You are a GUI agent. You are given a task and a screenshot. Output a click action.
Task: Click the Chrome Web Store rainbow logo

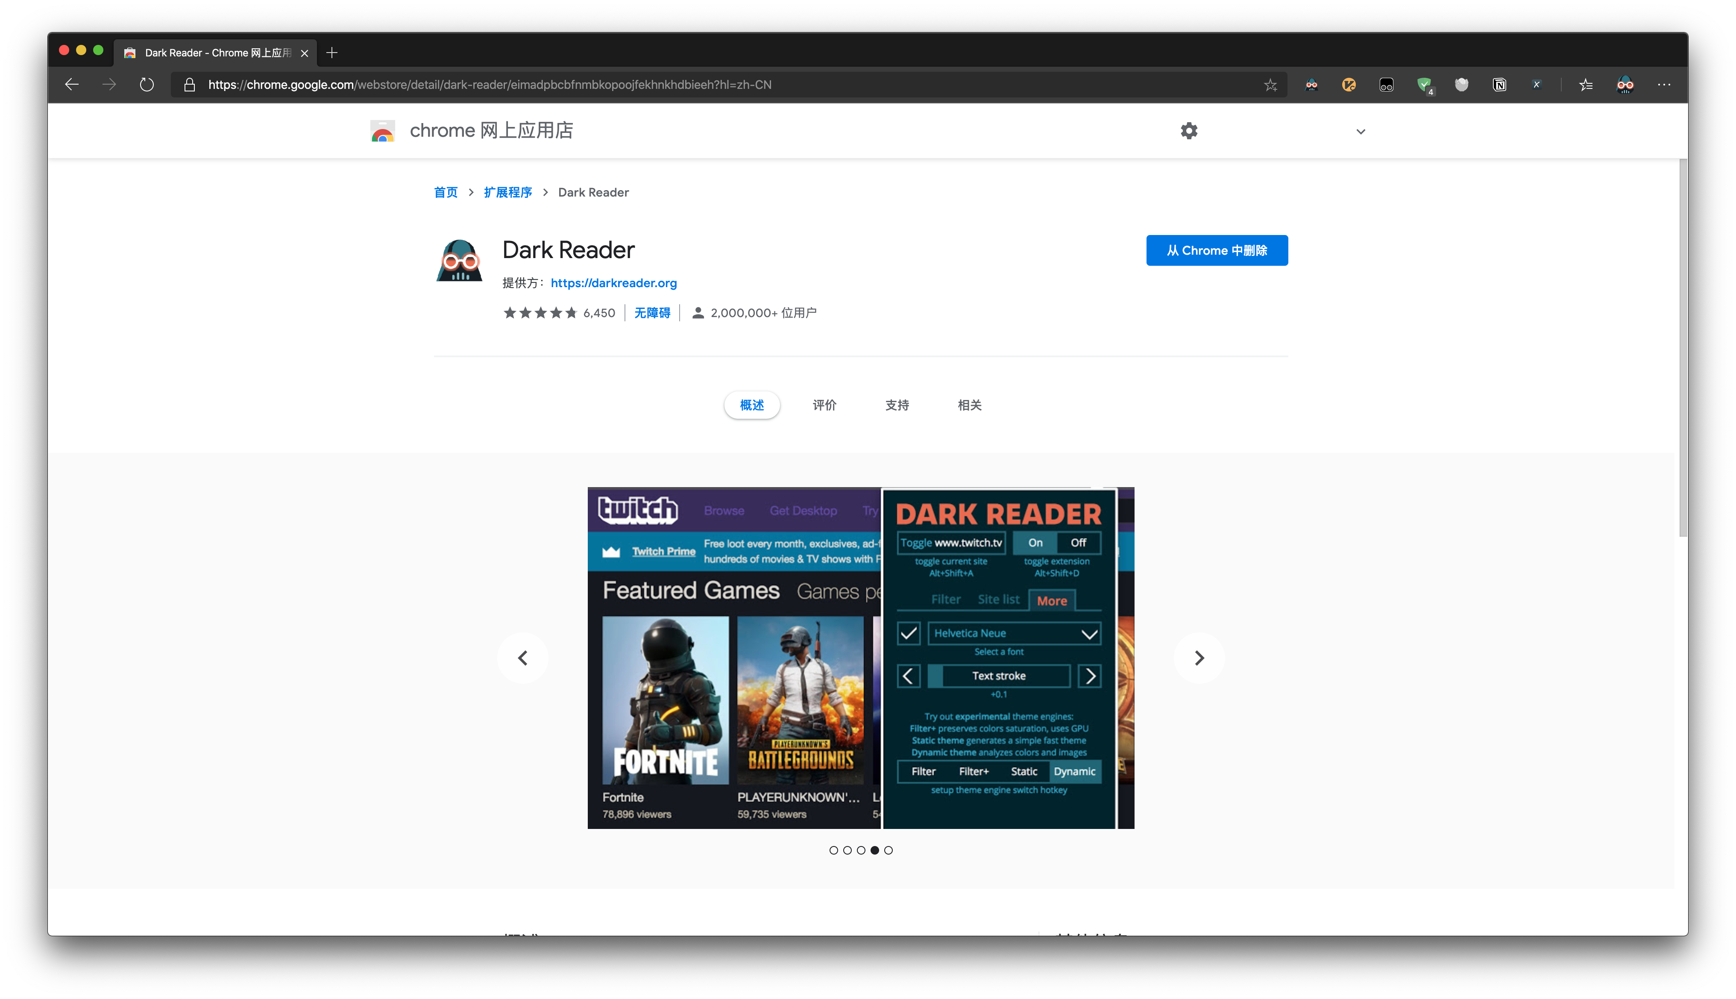(x=382, y=130)
